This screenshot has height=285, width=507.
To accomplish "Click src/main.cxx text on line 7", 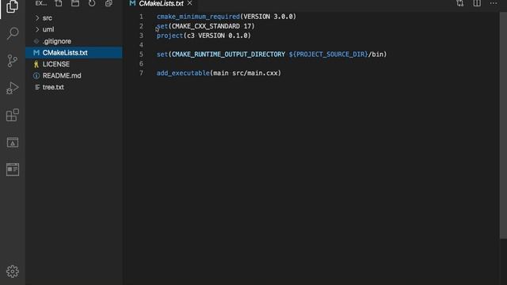I will tap(255, 73).
